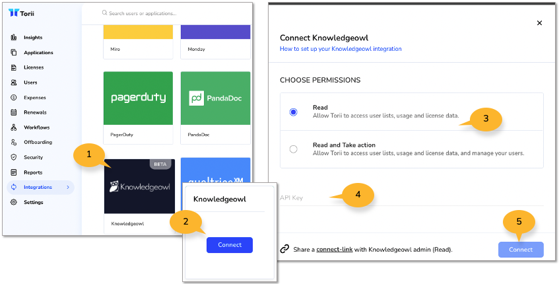This screenshot has height=284, width=559.
Task: Focus the Search users or applications field
Action: tap(143, 14)
